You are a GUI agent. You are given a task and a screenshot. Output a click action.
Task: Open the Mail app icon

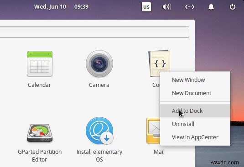pos(153,131)
